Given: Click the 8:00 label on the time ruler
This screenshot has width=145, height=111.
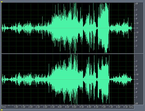Looking at the screenshot, I should click(x=118, y=107).
